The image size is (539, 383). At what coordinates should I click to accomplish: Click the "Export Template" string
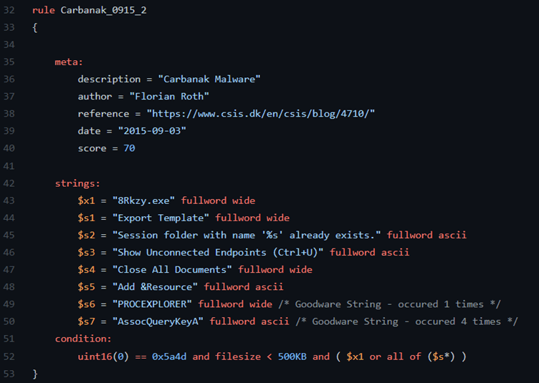pos(163,218)
